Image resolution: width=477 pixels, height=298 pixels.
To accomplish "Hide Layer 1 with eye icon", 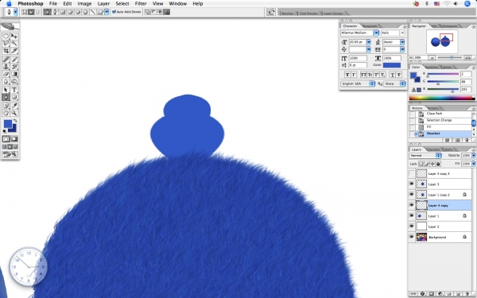I will 412,216.
